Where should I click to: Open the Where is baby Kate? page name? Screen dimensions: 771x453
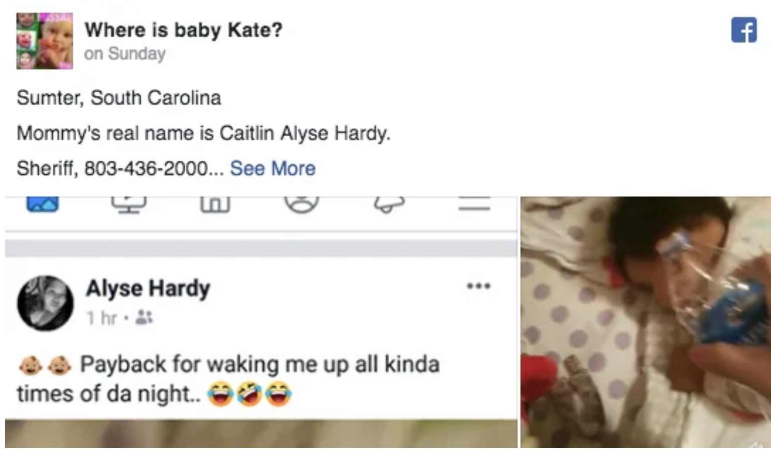point(183,30)
